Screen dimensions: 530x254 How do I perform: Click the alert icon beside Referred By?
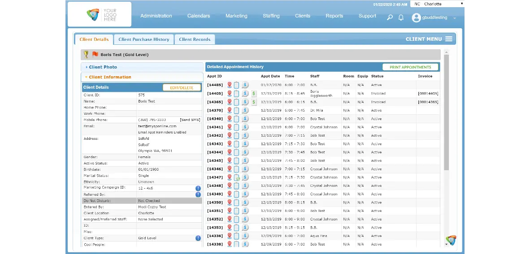click(198, 194)
